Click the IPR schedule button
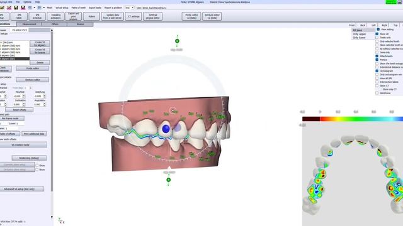This screenshot has height=226, width=403. (x=37, y=16)
